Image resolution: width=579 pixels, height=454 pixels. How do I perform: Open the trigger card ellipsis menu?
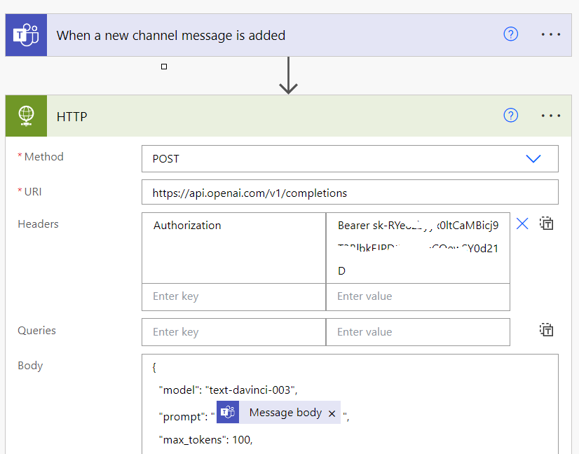click(x=551, y=34)
